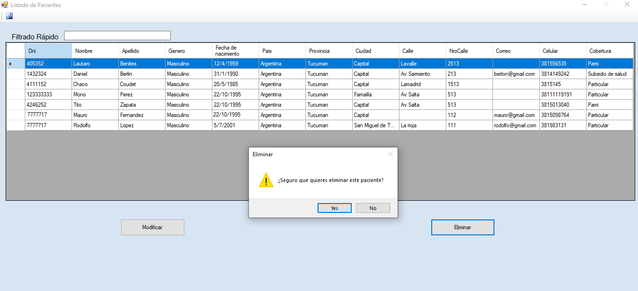Click the warning icon in the Eliminar dialog
638x291 pixels.
(266, 180)
